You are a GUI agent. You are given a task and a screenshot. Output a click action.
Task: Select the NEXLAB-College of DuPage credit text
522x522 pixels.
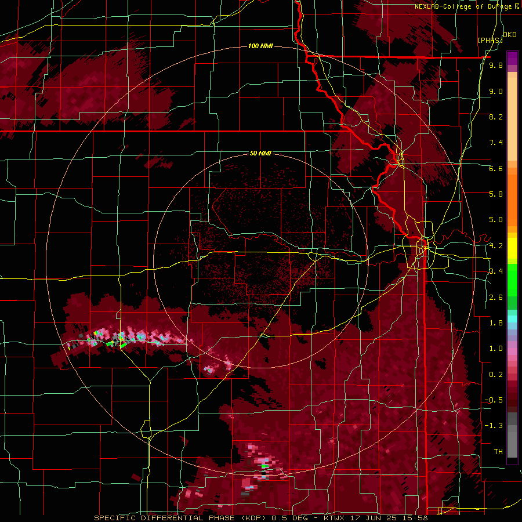click(x=463, y=6)
